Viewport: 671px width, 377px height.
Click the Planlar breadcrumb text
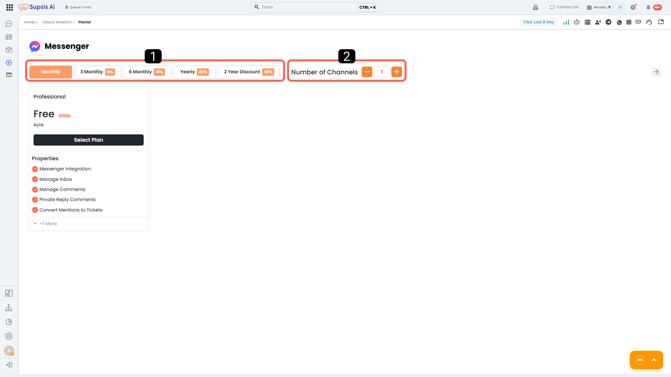[85, 22]
